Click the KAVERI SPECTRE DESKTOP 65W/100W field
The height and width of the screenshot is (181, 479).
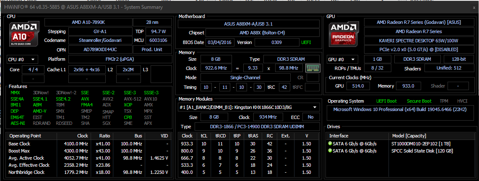tap(419, 40)
